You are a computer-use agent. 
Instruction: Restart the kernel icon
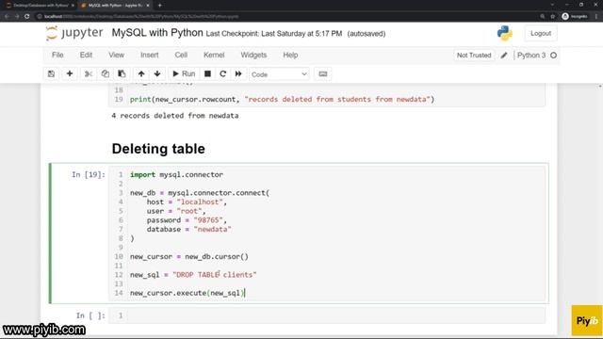click(x=222, y=73)
